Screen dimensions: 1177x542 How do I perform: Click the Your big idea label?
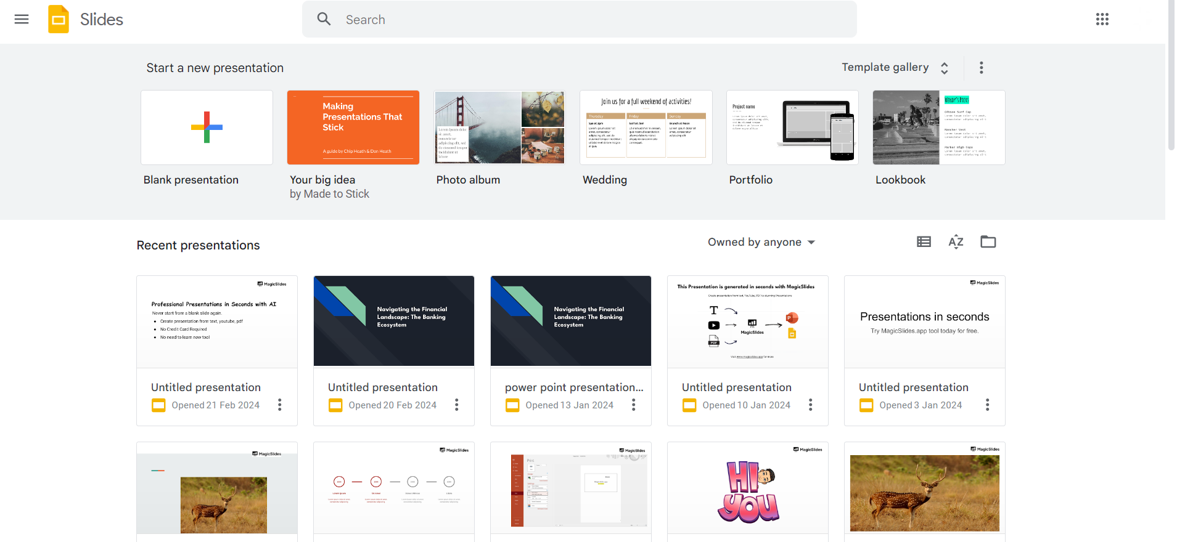coord(322,180)
